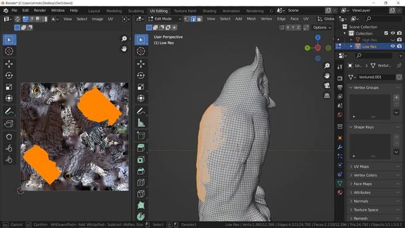The image size is (405, 228).
Task: Select the UV editor Transform tool
Action: coord(9,98)
